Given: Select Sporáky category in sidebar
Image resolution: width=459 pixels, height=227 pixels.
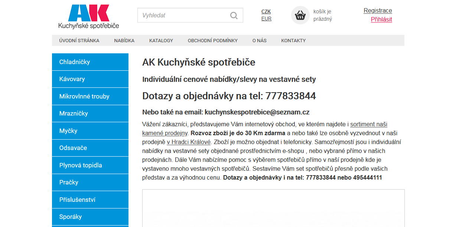Looking at the screenshot, I should pyautogui.click(x=90, y=217).
